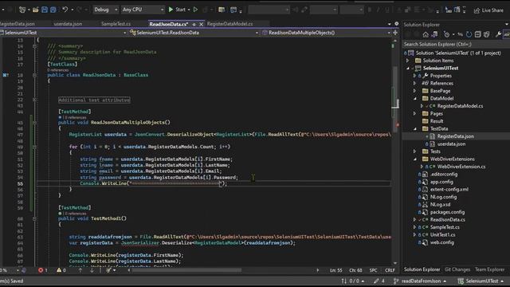Click the Solution Explorer Home icon
The width and height of the screenshot is (510, 287).
coord(426,34)
